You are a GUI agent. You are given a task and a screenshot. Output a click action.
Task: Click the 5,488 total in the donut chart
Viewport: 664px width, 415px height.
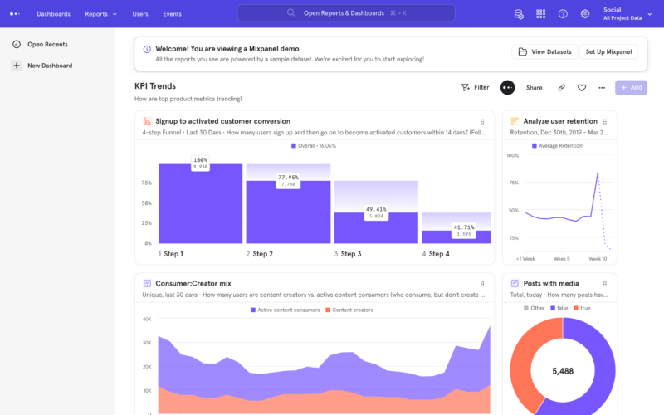point(563,371)
